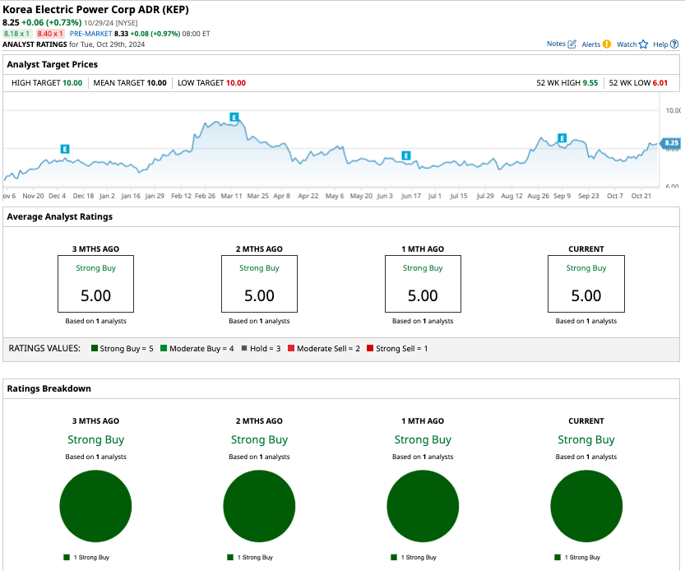This screenshot has height=571, width=685.
Task: Click the earnings E marker near Dec 4
Action: (65, 149)
